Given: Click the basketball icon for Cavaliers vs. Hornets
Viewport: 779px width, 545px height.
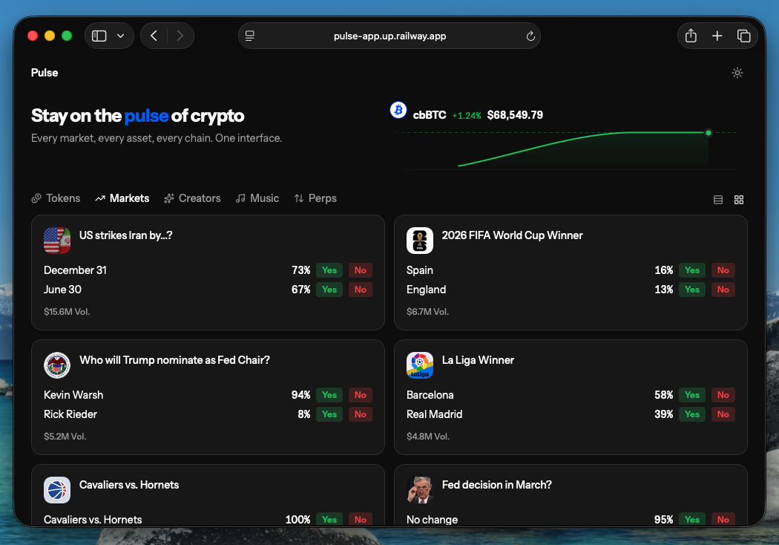Looking at the screenshot, I should (57, 490).
